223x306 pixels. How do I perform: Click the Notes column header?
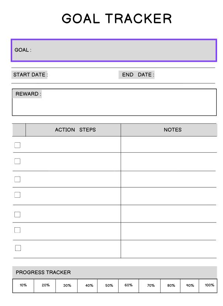pos(172,130)
